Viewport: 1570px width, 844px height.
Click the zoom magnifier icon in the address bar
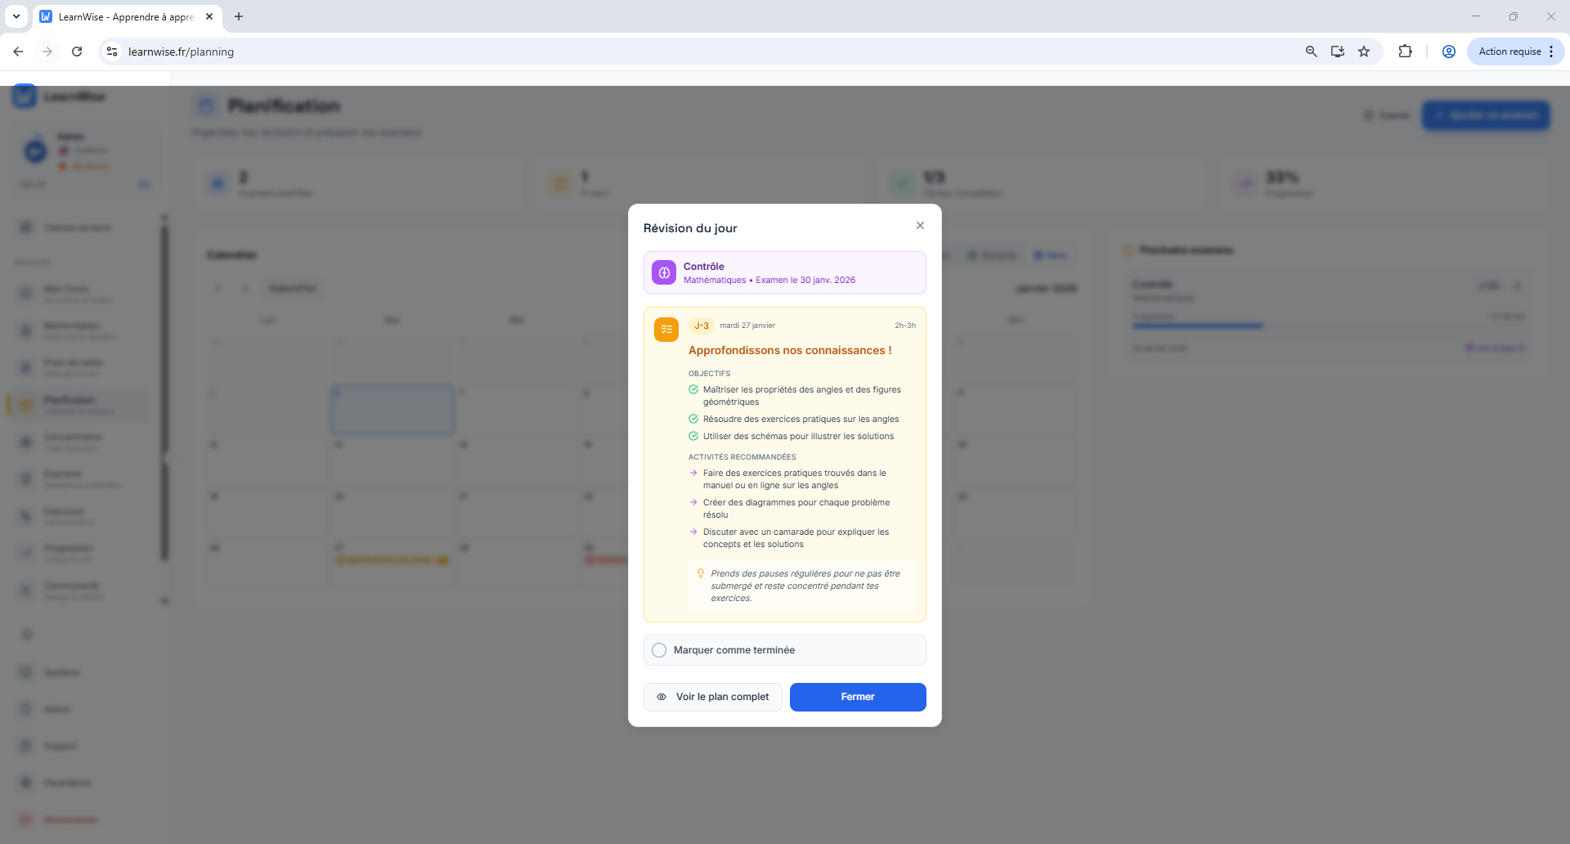tap(1311, 52)
